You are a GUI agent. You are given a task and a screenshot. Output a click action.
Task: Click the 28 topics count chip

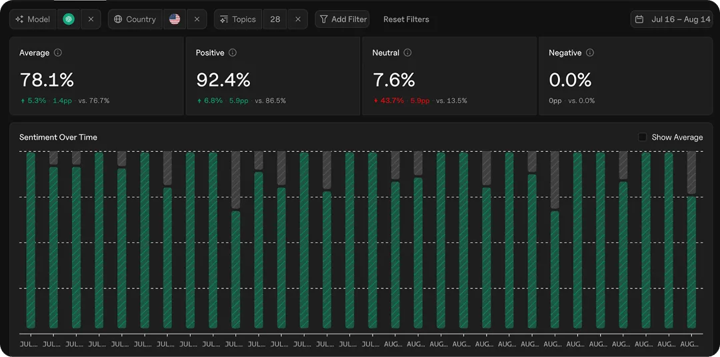(x=275, y=19)
